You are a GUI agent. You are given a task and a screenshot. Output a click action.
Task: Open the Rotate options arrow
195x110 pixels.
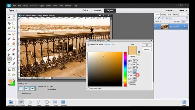click(50, 102)
